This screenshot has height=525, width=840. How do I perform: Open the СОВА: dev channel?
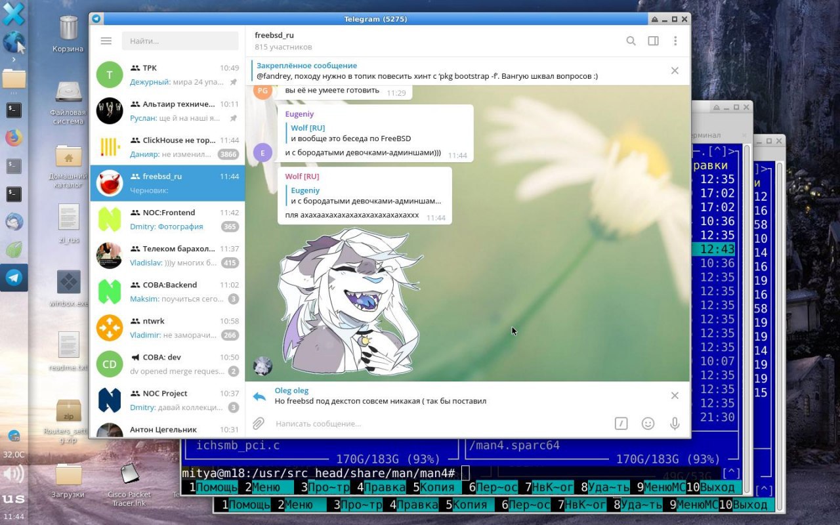pyautogui.click(x=167, y=363)
